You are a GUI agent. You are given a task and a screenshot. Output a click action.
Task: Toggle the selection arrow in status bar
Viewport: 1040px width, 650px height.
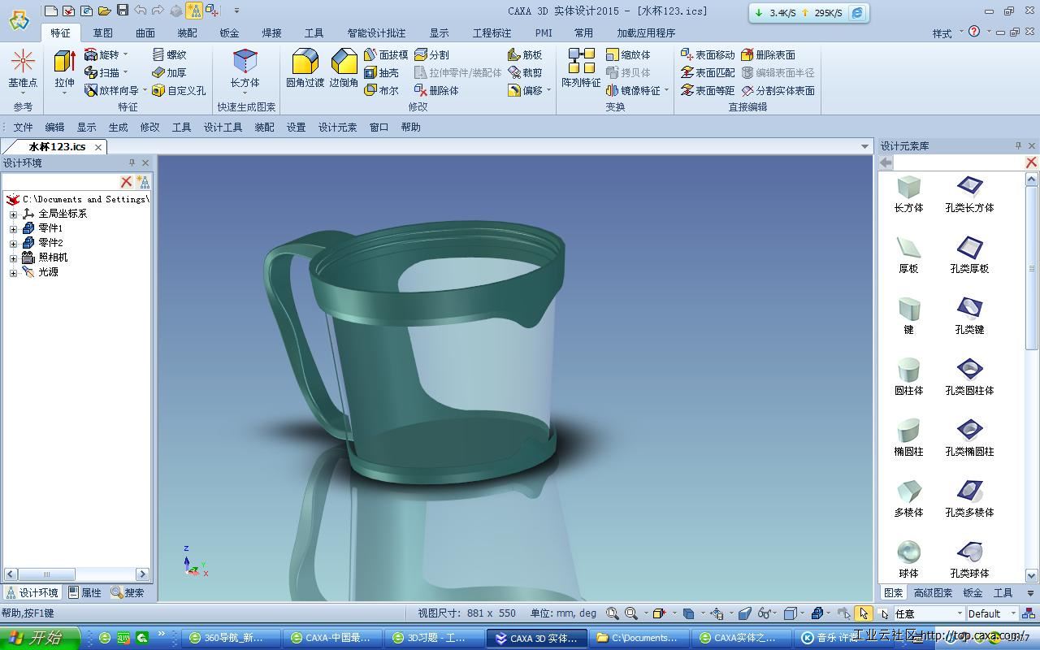863,613
